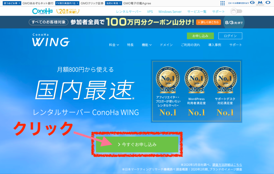
Task: Click the first No.1 award medal
Action: tap(168, 80)
